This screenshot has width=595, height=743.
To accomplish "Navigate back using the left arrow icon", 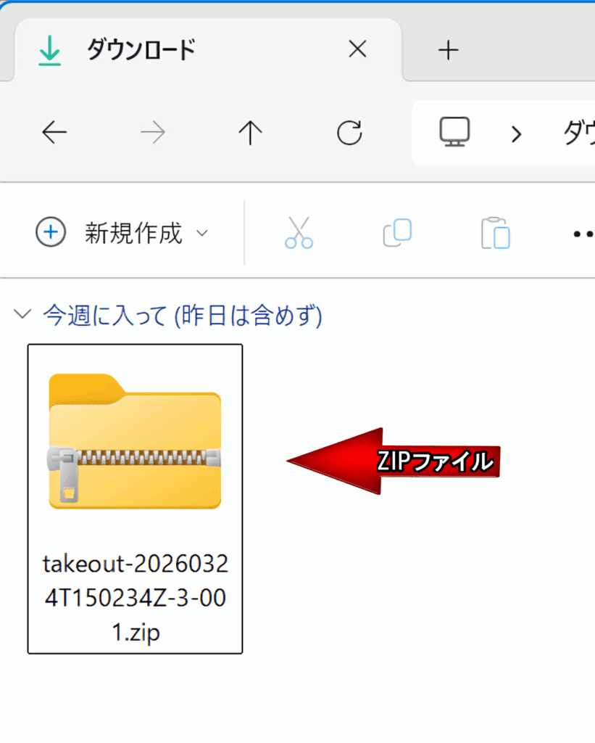I will click(54, 133).
